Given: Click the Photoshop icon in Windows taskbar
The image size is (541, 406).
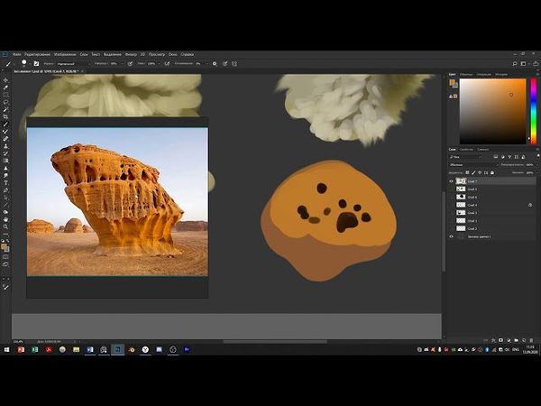Looking at the screenshot, I should [117, 349].
